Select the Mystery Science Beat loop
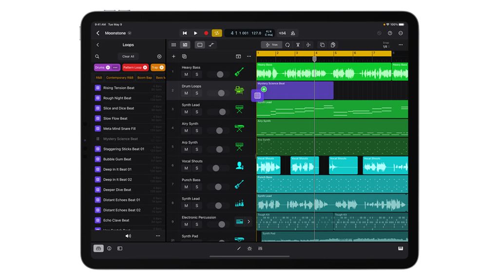The height and width of the screenshot is (280, 499). (121, 139)
